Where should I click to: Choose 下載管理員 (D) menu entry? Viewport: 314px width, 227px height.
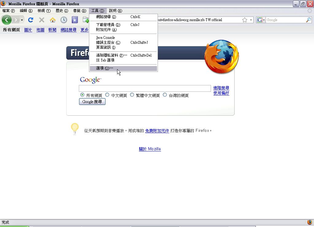pos(123,25)
